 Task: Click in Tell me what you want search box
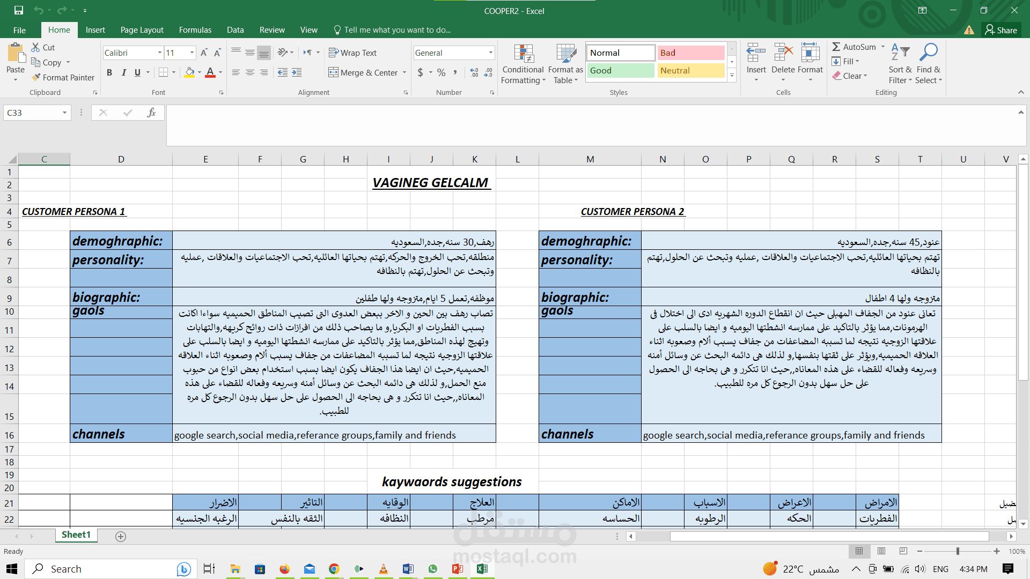click(397, 30)
